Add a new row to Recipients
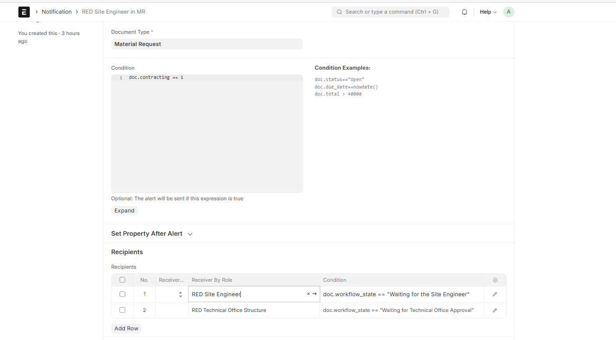 pos(126,329)
